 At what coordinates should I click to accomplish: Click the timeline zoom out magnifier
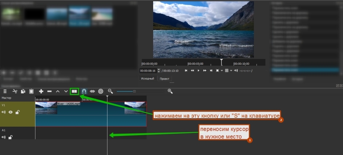(x=111, y=91)
